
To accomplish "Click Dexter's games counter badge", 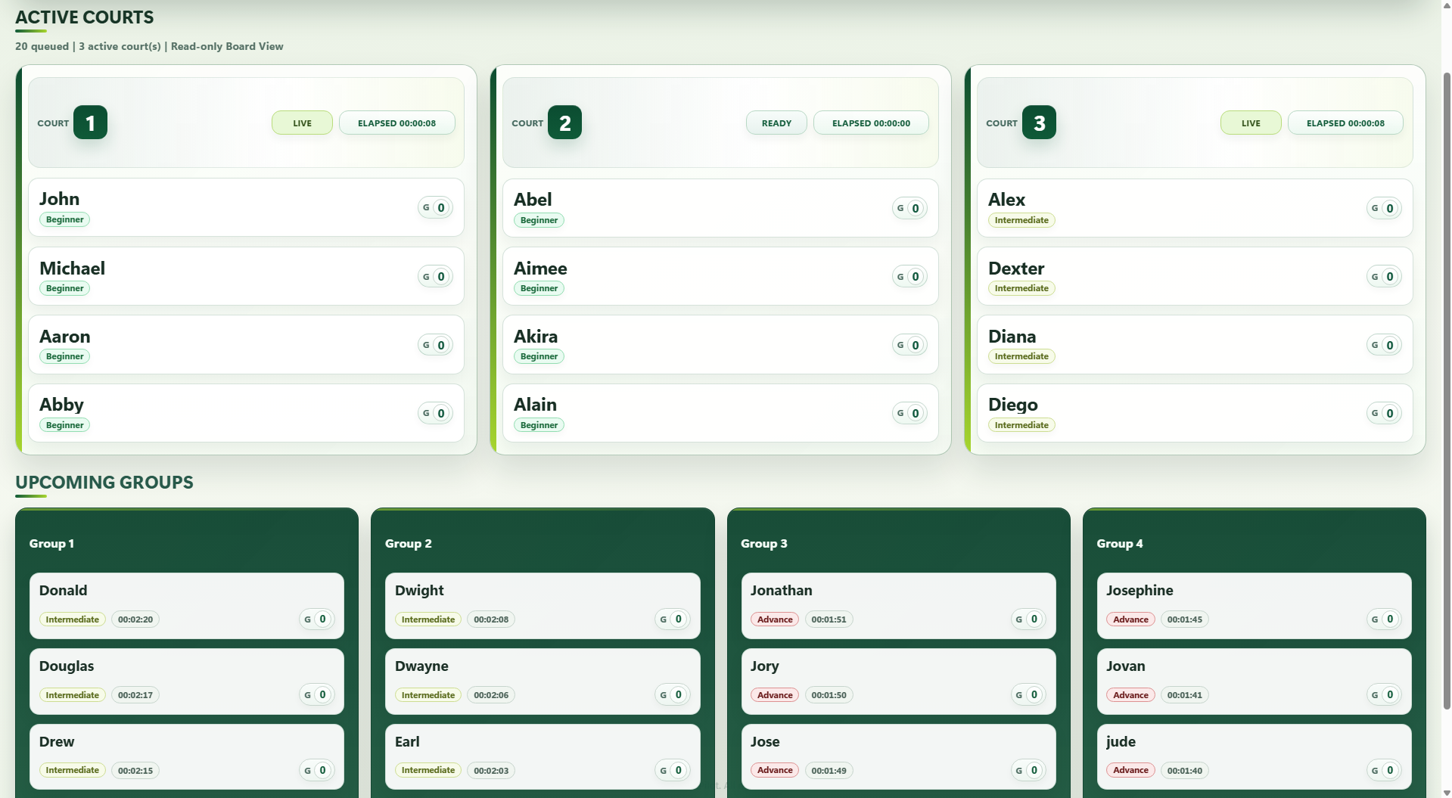I will [x=1384, y=277].
